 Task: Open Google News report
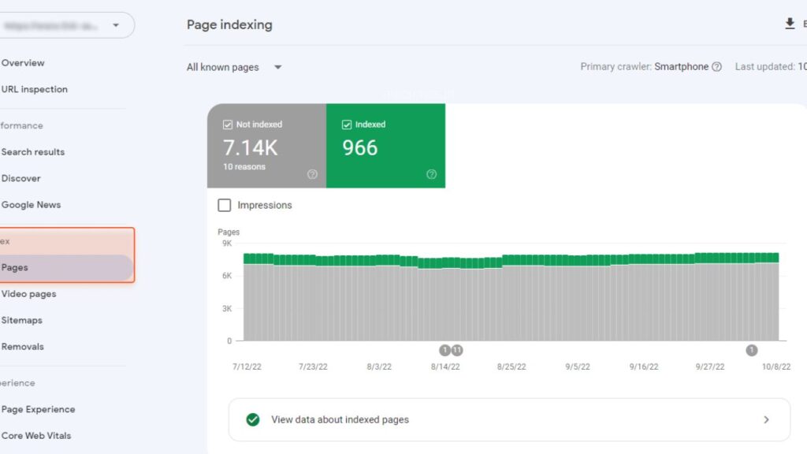coord(31,204)
